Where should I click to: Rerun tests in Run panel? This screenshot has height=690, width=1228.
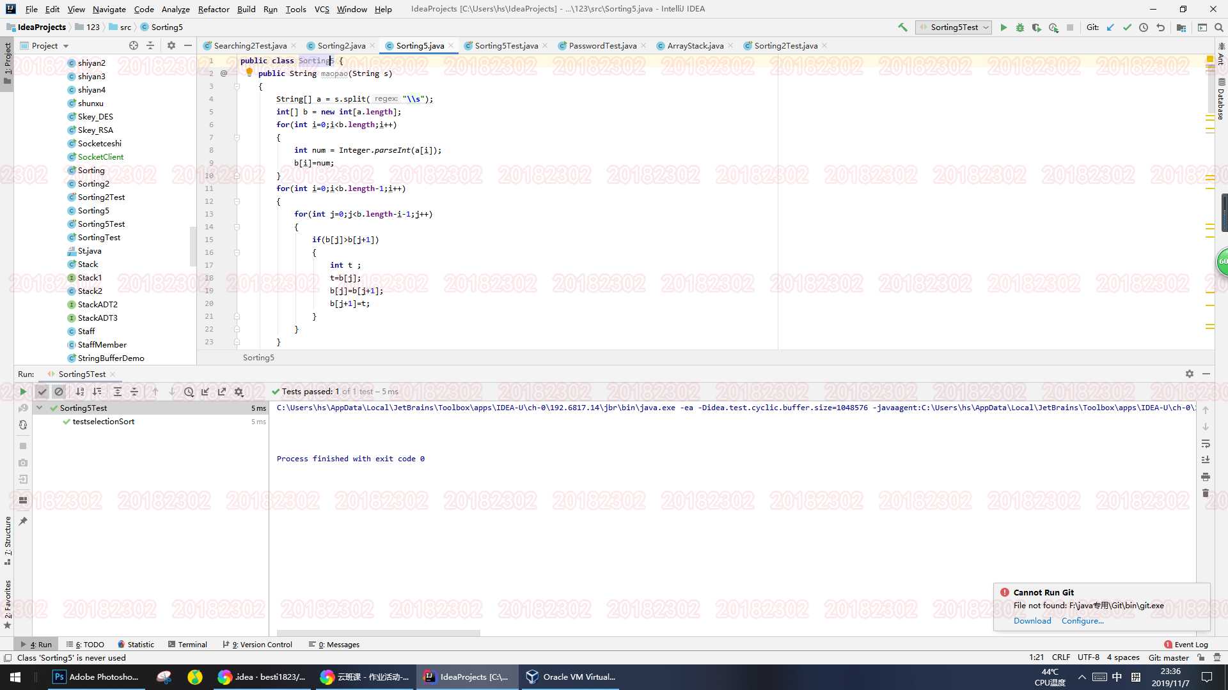click(x=23, y=392)
